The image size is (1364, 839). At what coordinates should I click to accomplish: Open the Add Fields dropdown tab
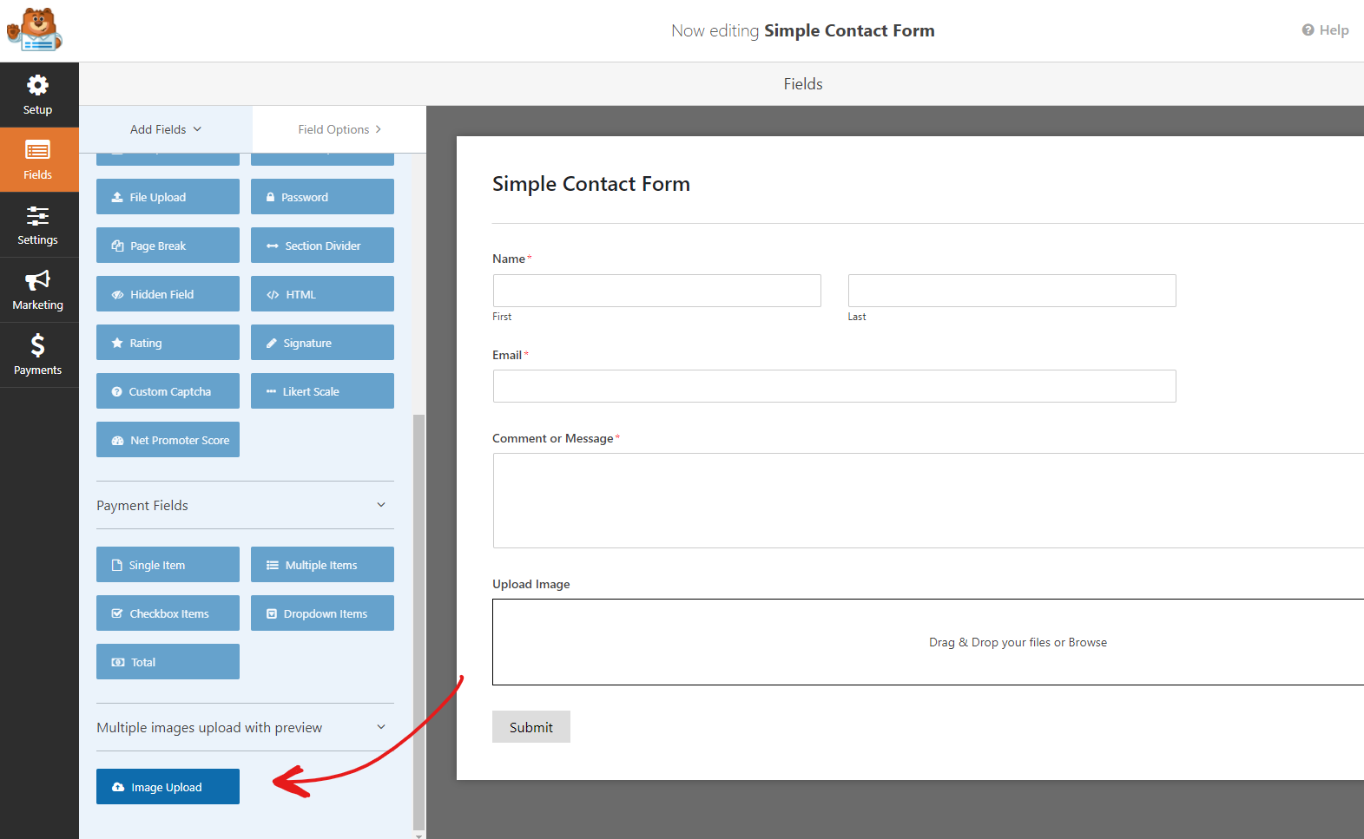point(166,129)
